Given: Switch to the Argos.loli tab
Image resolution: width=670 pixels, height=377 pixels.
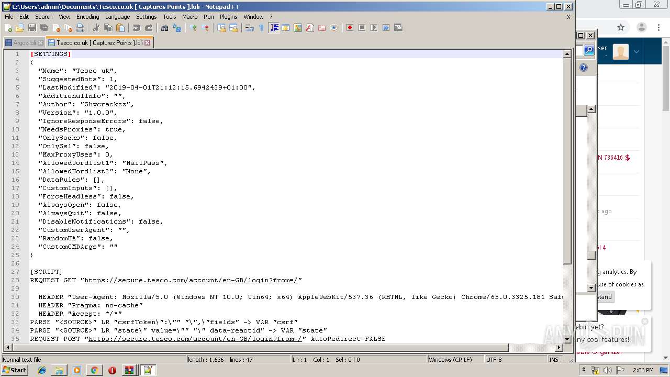Looking at the screenshot, I should (x=25, y=43).
